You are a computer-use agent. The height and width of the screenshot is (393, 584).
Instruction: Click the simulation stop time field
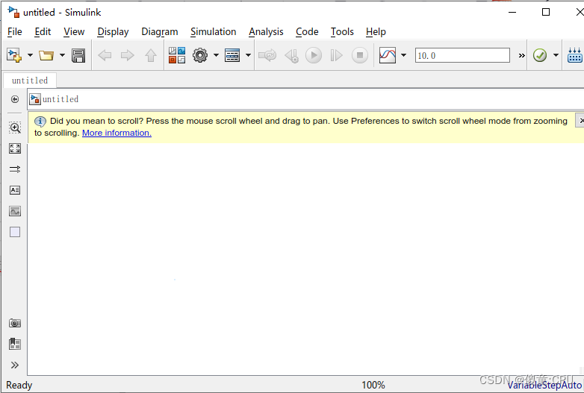pyautogui.click(x=462, y=55)
